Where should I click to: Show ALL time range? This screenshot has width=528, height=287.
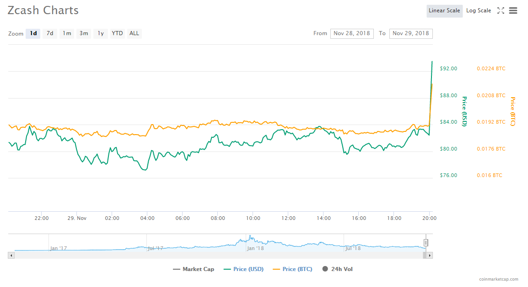pyautogui.click(x=134, y=33)
